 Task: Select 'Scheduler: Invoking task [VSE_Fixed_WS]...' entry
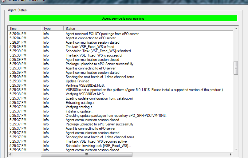pyautogui.click(x=98, y=146)
